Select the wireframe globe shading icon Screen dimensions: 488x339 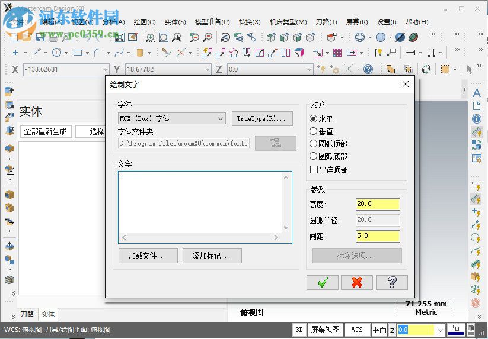(360, 37)
